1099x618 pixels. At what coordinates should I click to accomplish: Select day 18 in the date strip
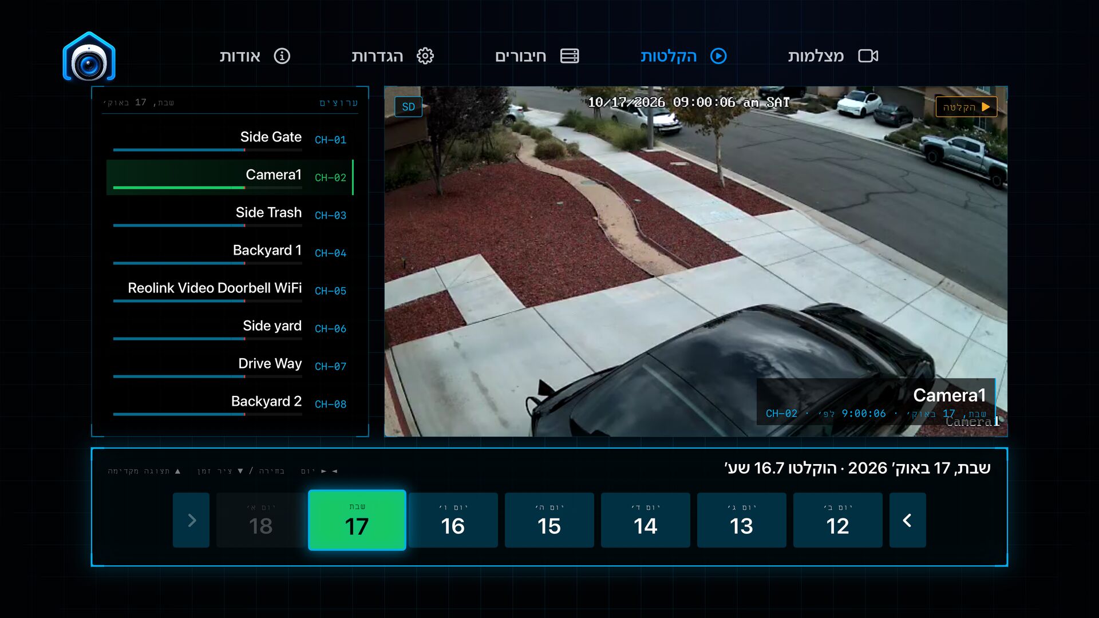tap(260, 520)
